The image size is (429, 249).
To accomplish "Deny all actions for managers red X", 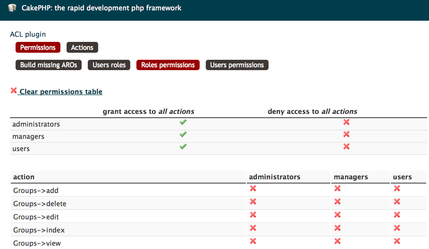I will pos(346,134).
